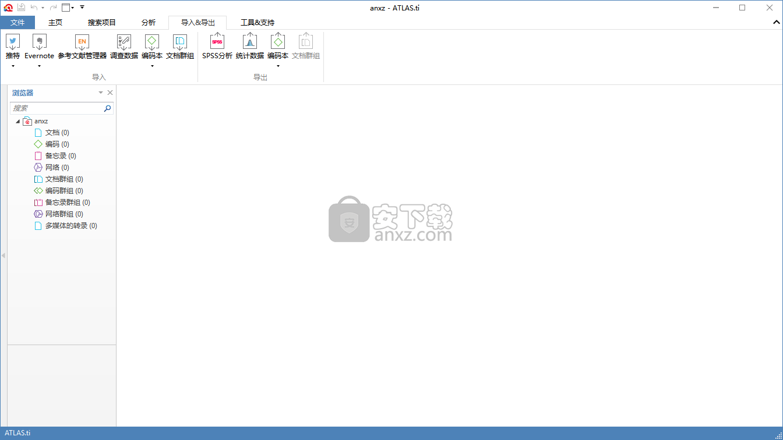The image size is (783, 440).
Task: Close the ATLAS.ti window
Action: point(769,8)
